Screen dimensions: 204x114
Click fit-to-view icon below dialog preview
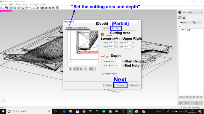click(85, 69)
